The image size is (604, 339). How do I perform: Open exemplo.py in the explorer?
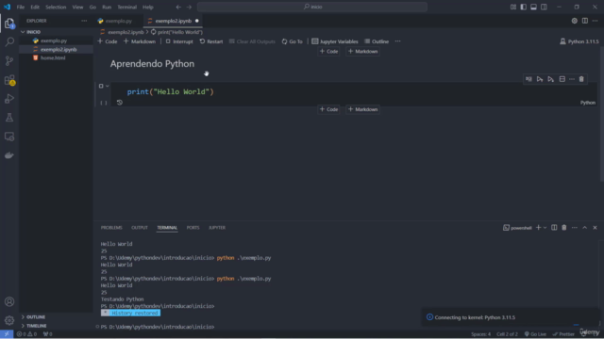coord(54,40)
